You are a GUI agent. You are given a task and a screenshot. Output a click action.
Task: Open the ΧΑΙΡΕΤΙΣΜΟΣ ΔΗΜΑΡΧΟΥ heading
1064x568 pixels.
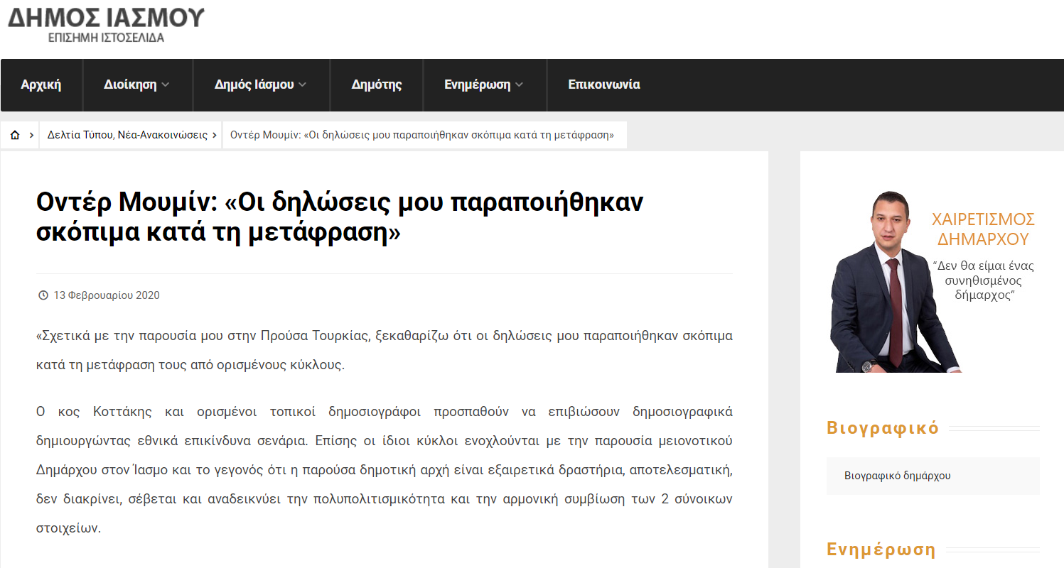pos(983,229)
